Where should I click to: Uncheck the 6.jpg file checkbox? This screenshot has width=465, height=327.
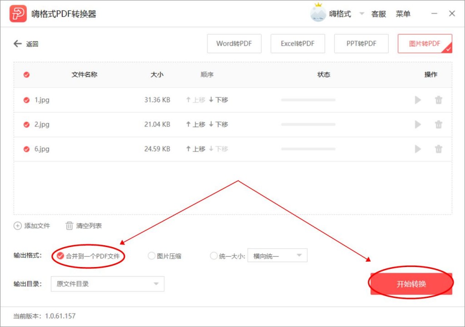[x=26, y=149]
